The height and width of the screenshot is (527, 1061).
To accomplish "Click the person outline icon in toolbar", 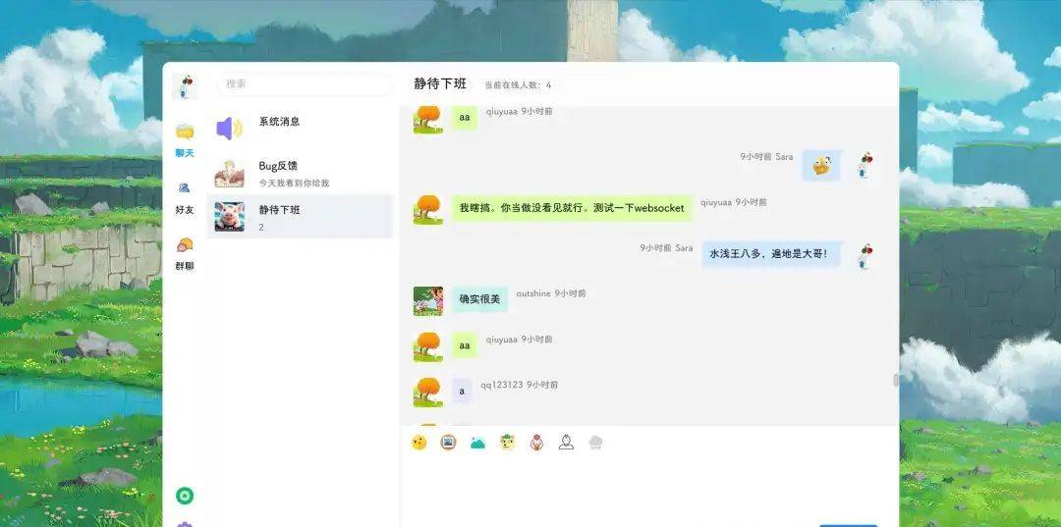I will [x=567, y=443].
